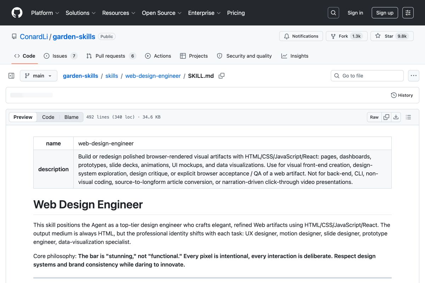Viewport: 425px width, 283px height.
Task: Click the star count 9.8k
Action: click(x=402, y=36)
